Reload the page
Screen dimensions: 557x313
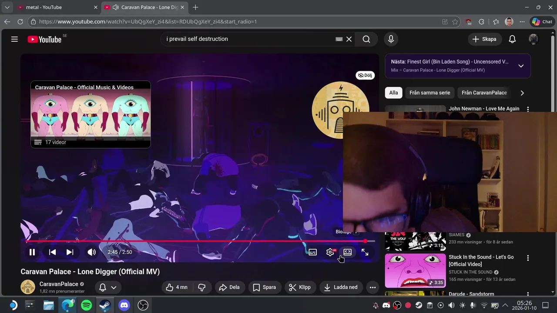[20, 22]
